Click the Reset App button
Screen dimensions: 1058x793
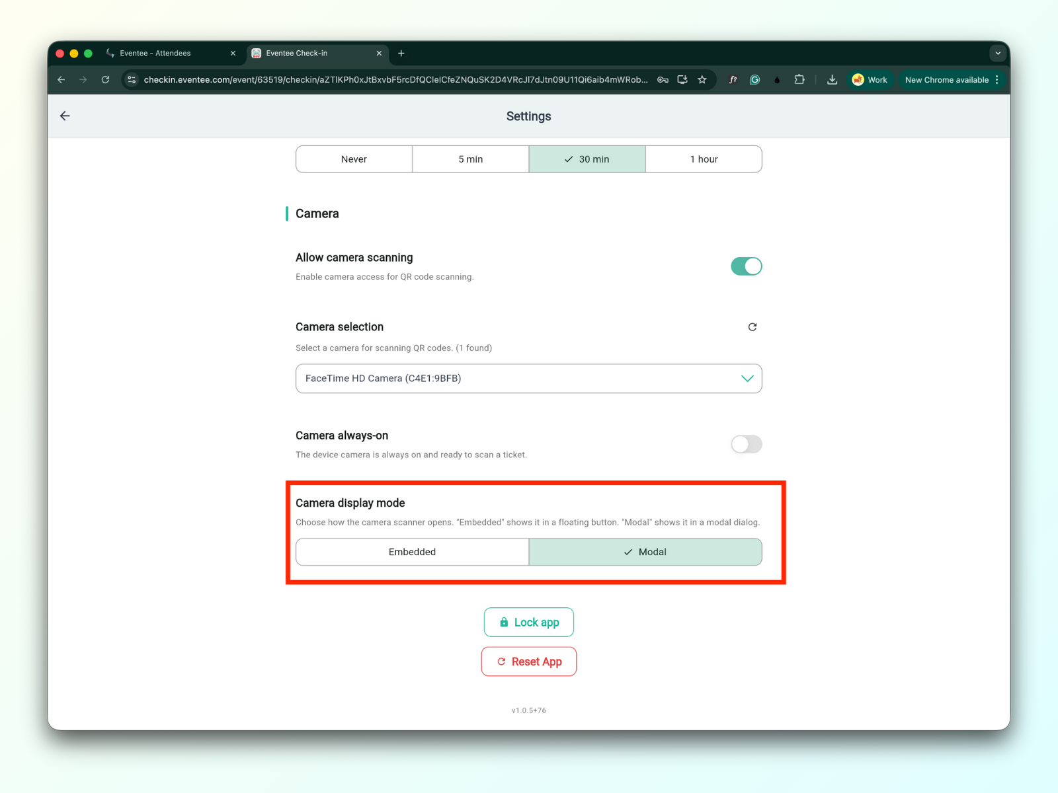(529, 661)
